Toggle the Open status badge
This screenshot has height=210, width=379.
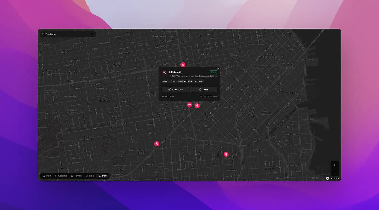click(213, 72)
